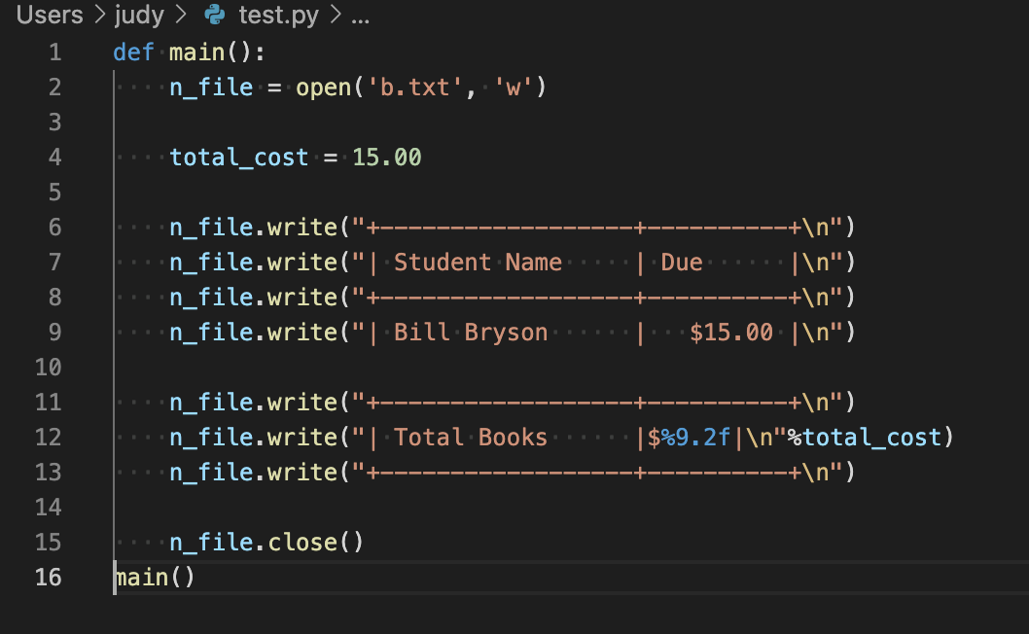
Task: Click 'Student Name' text in line 7
Action: coord(478,263)
